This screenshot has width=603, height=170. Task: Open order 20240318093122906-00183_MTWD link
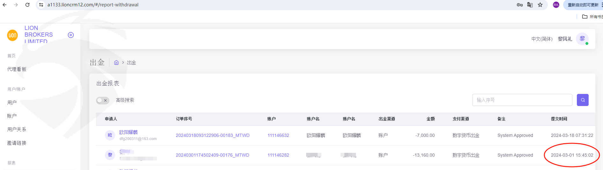[212, 135]
